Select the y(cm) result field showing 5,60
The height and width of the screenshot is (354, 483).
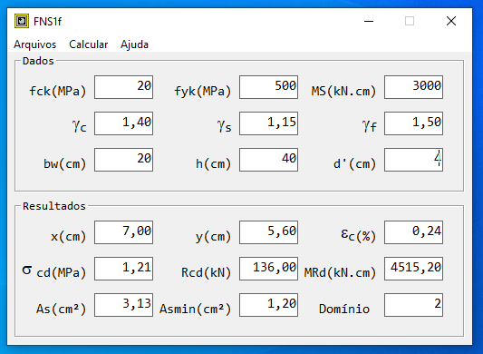click(268, 232)
